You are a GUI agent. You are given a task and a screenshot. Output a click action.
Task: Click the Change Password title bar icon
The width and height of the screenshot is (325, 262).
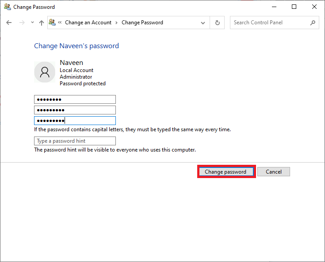(8, 7)
